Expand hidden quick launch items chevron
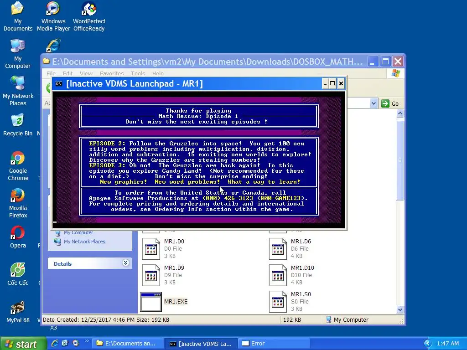 click(x=87, y=341)
